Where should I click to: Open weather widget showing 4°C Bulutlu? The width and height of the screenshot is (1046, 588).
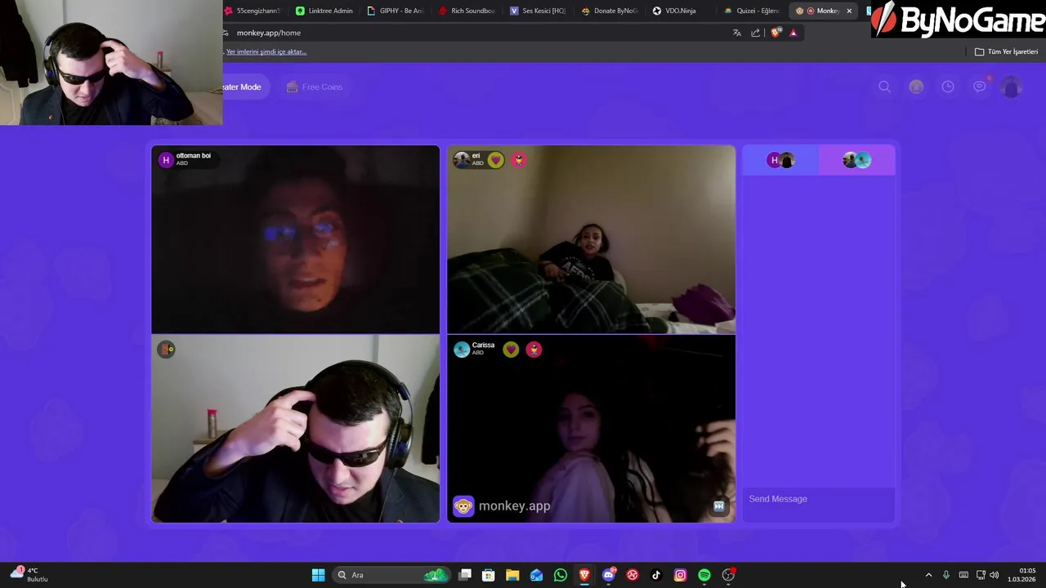coord(29,575)
